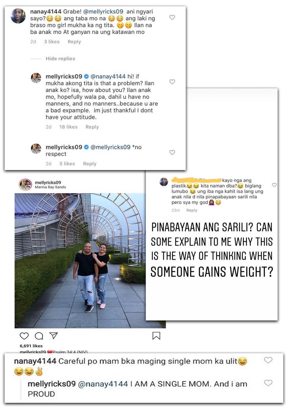Reply to nanay4144's 'Grabe!' comment
292x413 pixels.
pyautogui.click(x=74, y=42)
